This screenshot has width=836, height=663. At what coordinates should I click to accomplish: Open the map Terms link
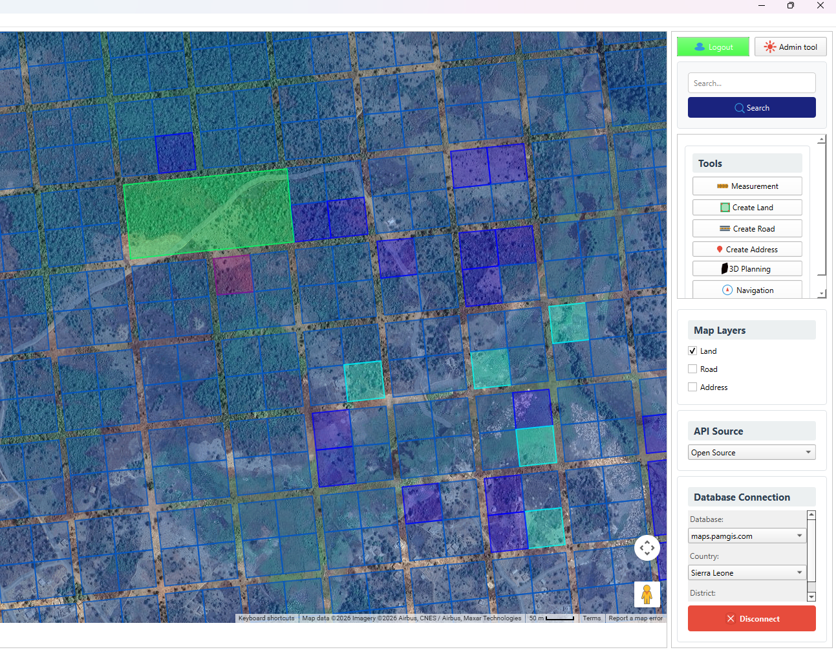tap(592, 618)
